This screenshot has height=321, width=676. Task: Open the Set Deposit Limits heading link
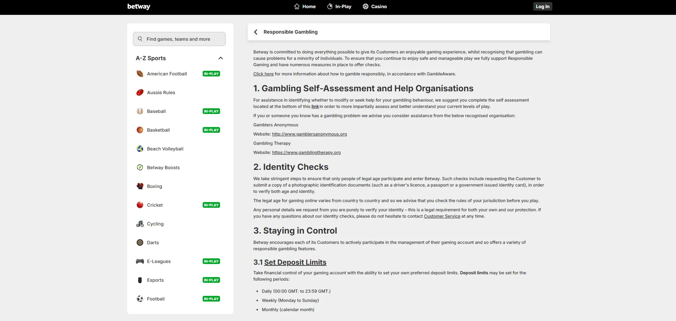295,262
